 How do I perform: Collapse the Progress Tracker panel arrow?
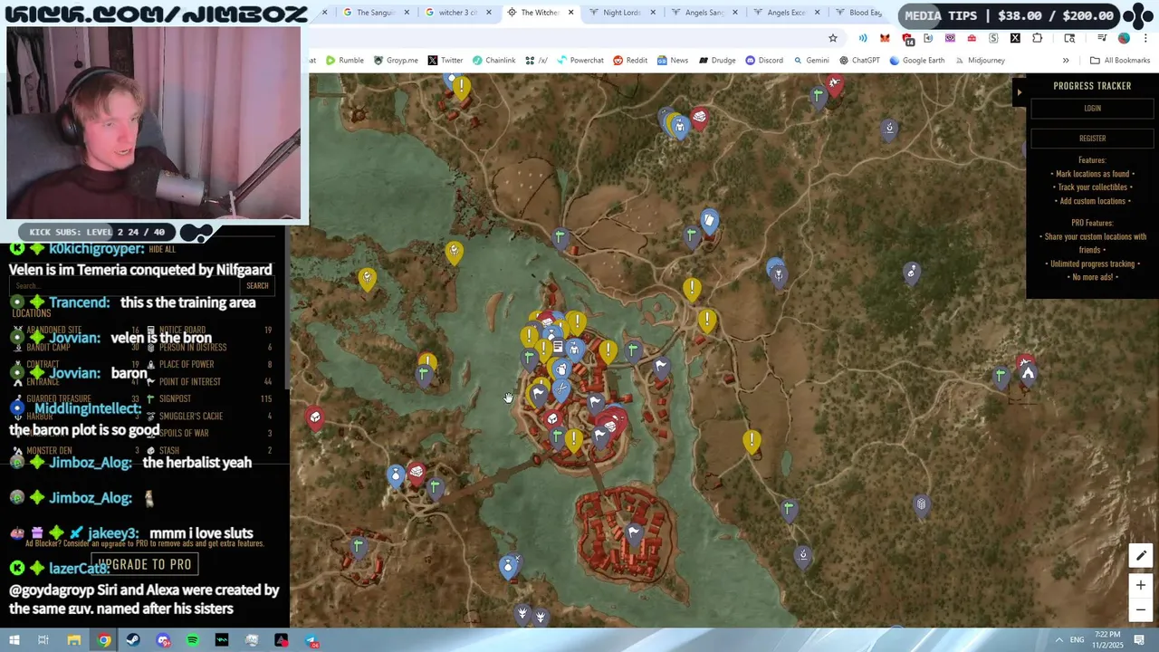[x=1019, y=91]
